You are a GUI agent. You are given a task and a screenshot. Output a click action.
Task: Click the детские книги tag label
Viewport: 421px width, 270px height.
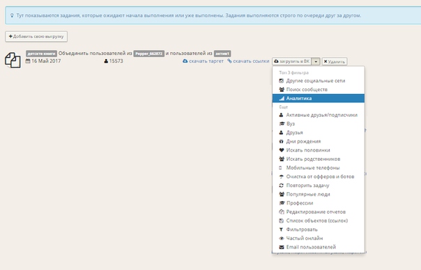pyautogui.click(x=41, y=54)
